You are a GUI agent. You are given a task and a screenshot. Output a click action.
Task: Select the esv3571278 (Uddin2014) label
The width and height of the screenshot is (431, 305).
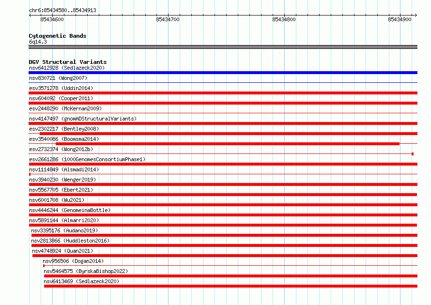pyautogui.click(x=61, y=88)
